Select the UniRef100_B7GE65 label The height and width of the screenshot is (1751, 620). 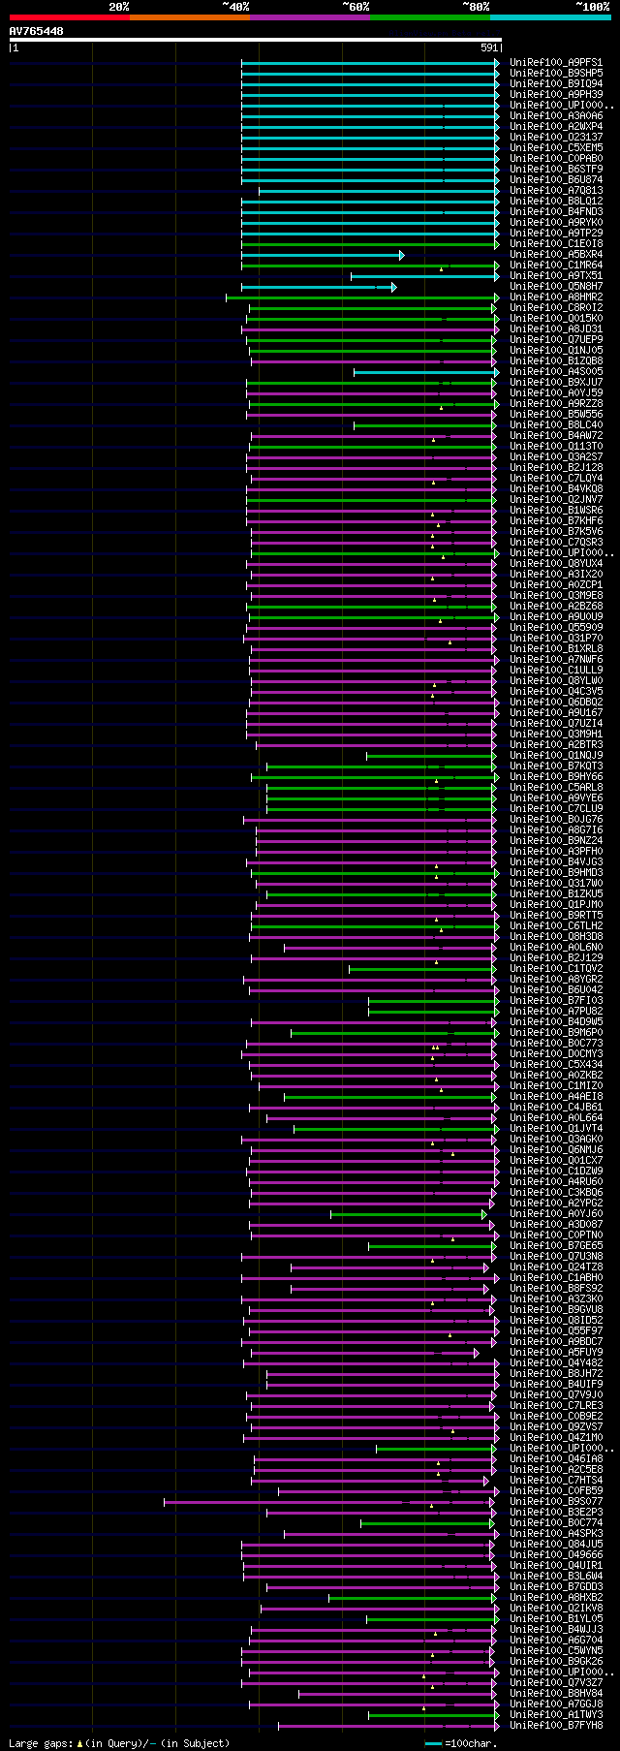click(x=556, y=1245)
